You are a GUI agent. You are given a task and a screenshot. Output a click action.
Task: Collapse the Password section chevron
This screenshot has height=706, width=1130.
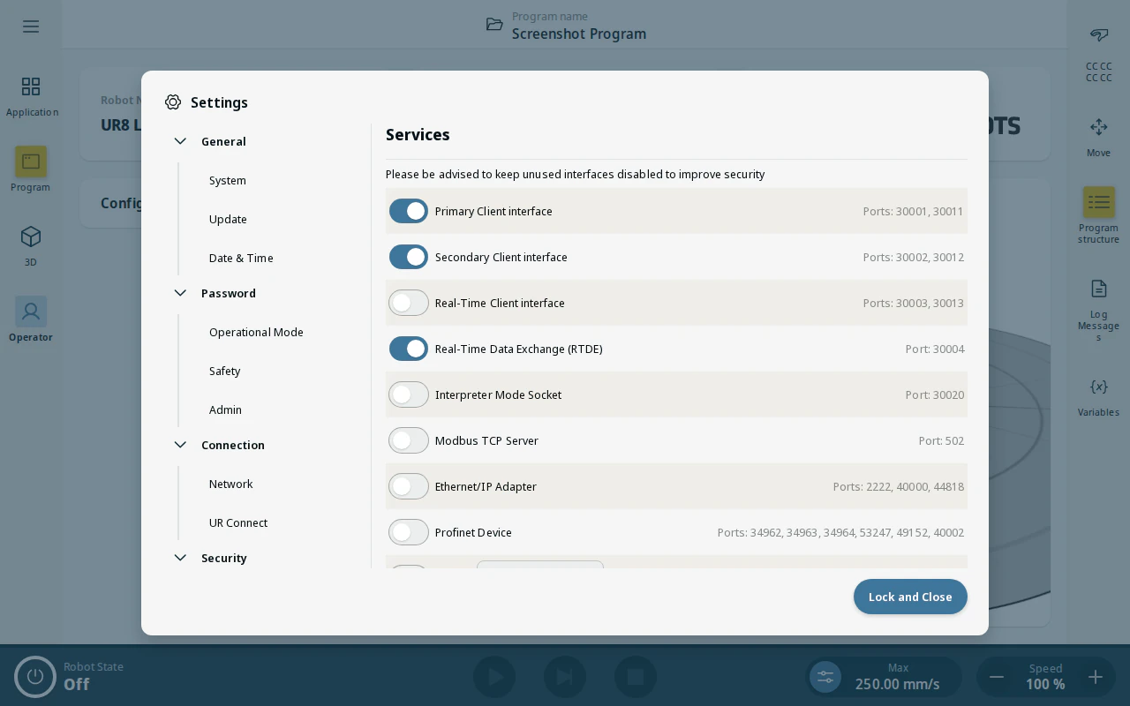[x=180, y=293]
